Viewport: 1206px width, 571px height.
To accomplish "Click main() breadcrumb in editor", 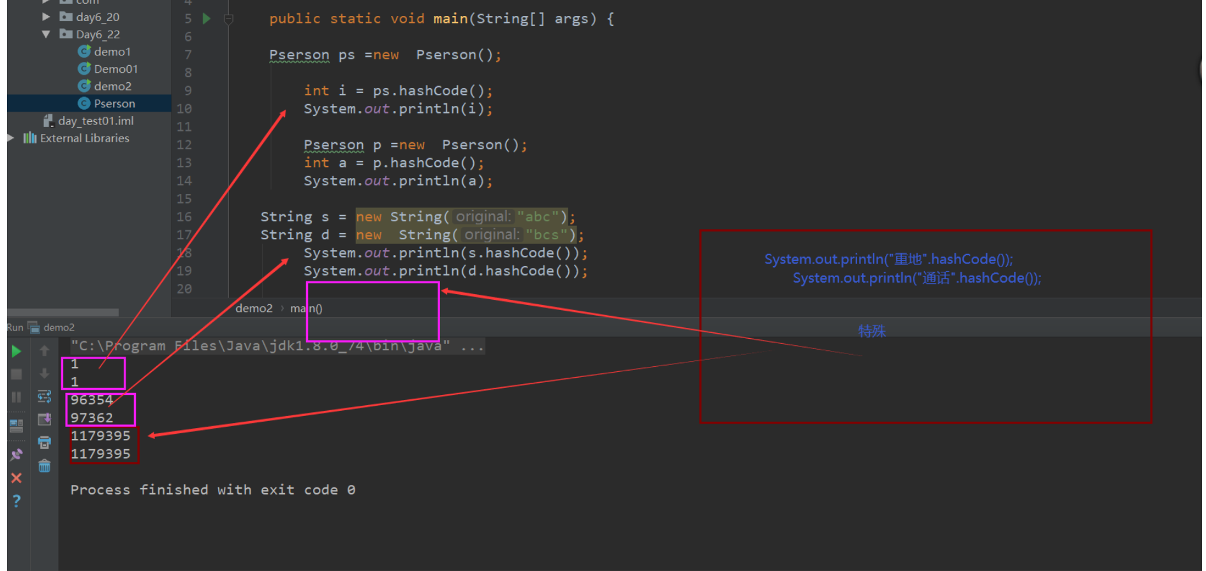I will [x=306, y=308].
